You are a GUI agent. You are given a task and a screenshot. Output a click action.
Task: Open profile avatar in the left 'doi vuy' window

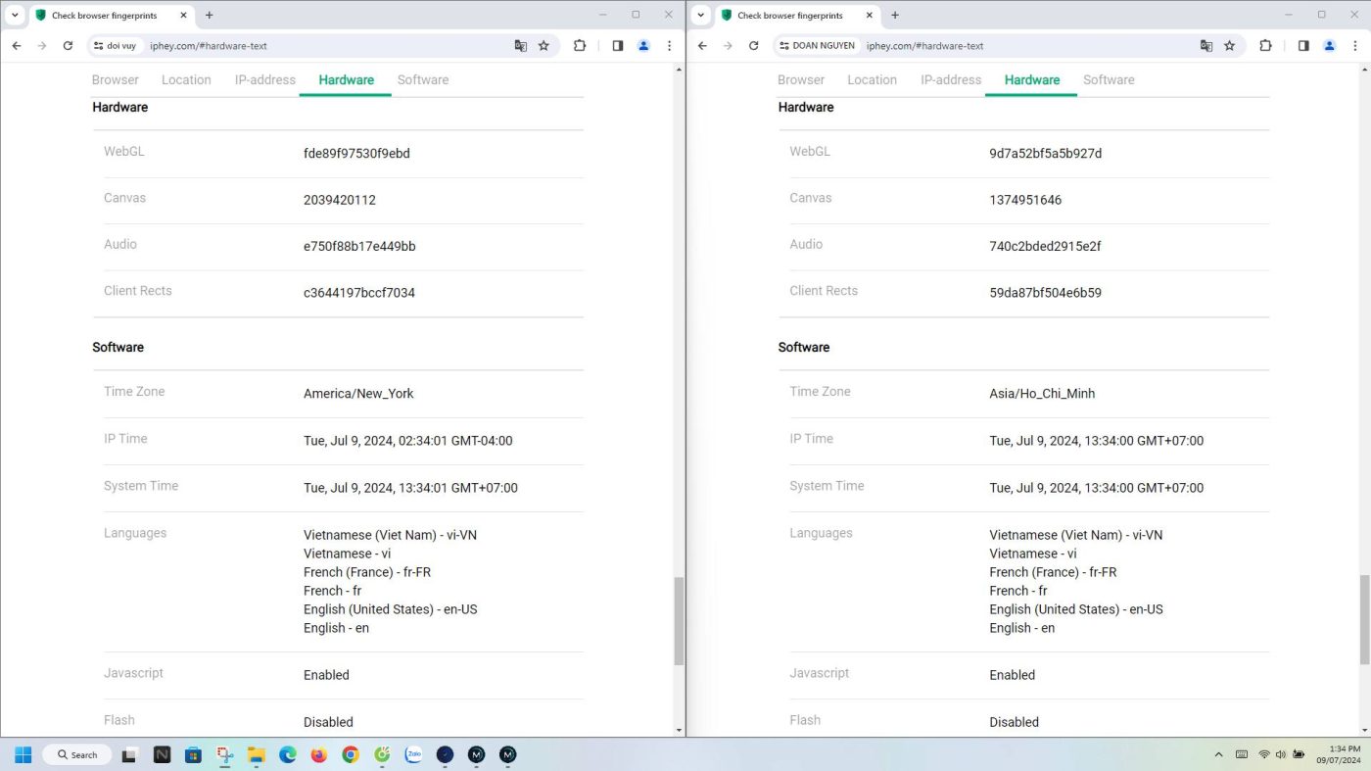643,45
